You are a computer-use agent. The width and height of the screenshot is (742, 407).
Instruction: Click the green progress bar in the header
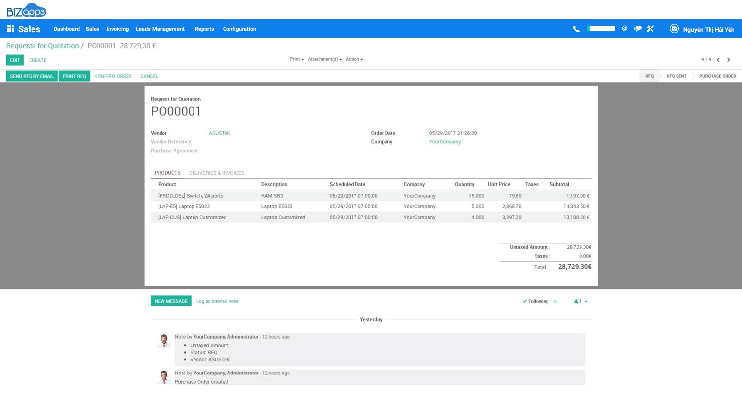(x=601, y=28)
